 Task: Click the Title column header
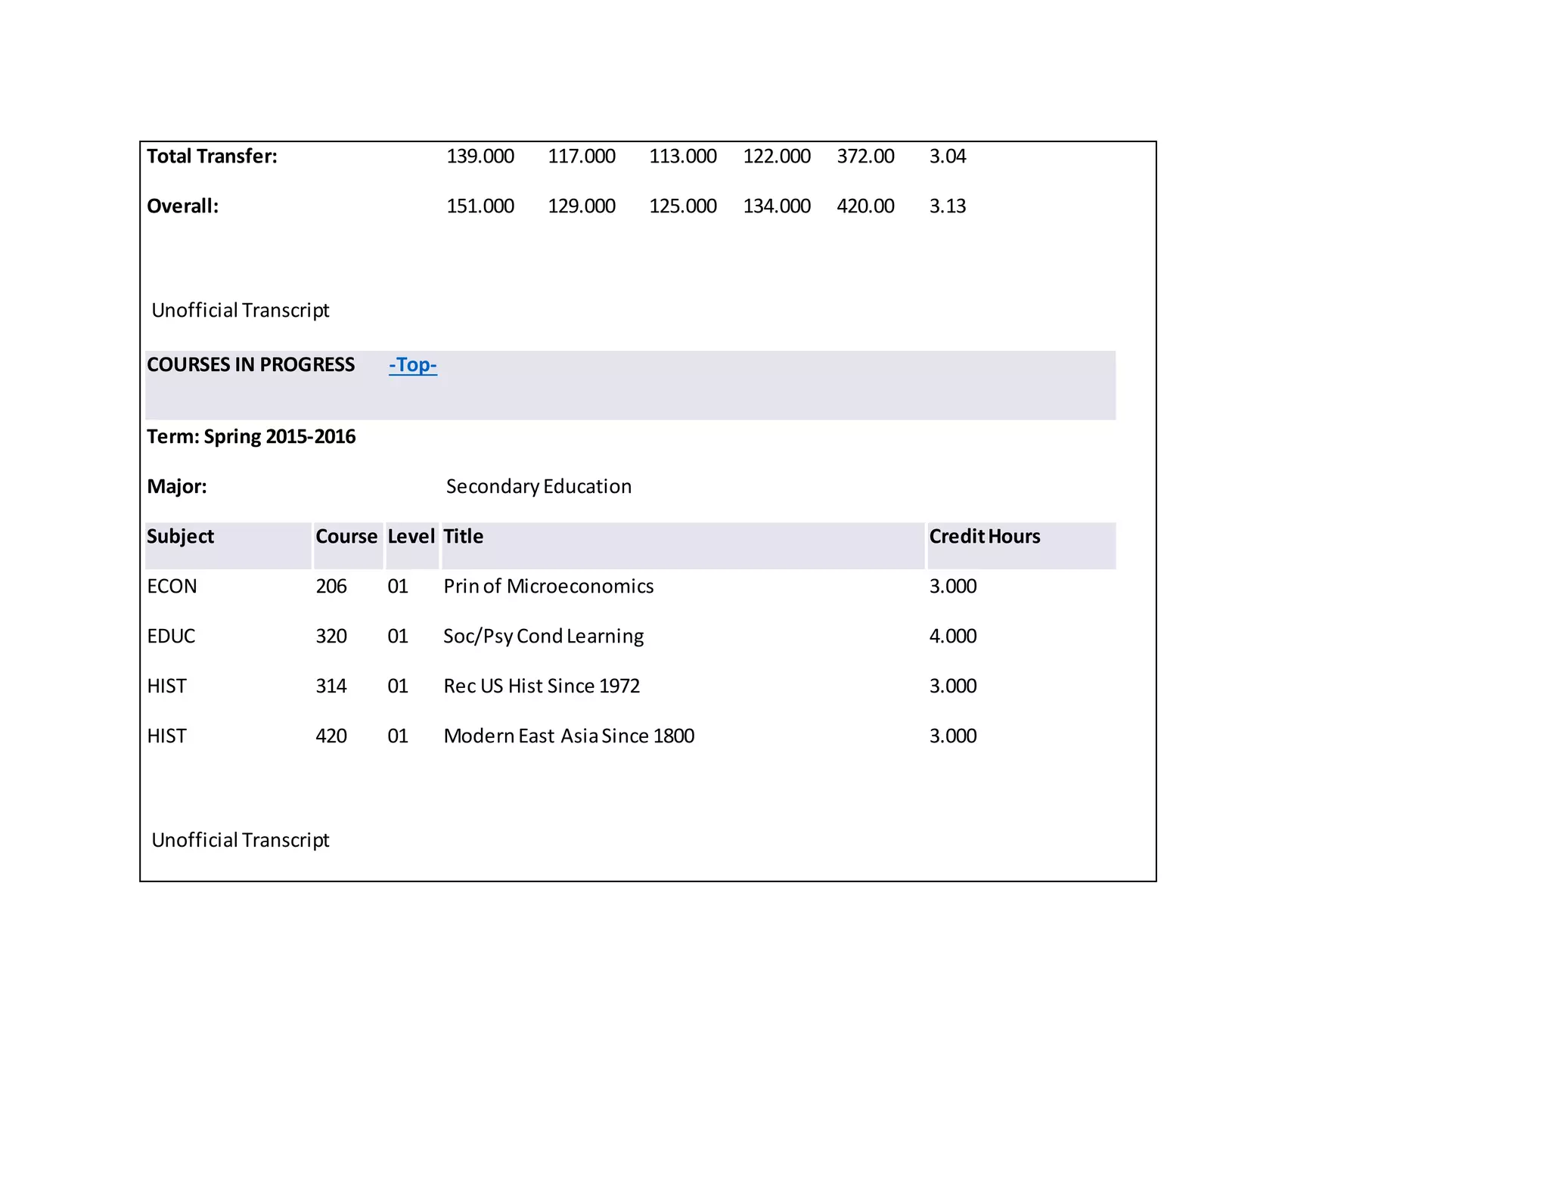463,537
